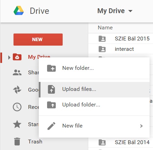Click the Google Drive logo icon
Viewport: 153px width, 150px height.
click(x=19, y=11)
